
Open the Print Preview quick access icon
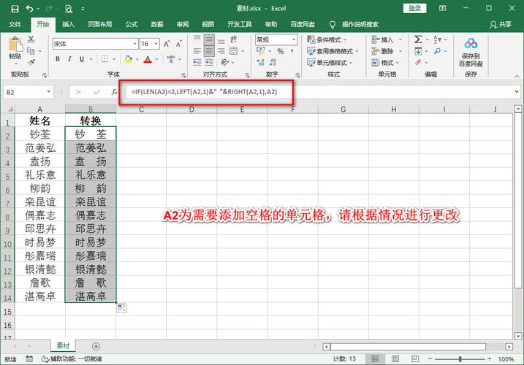69,9
